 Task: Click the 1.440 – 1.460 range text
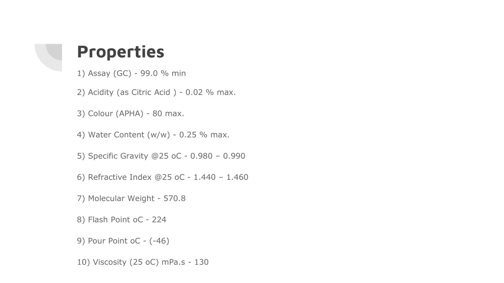[221, 177]
